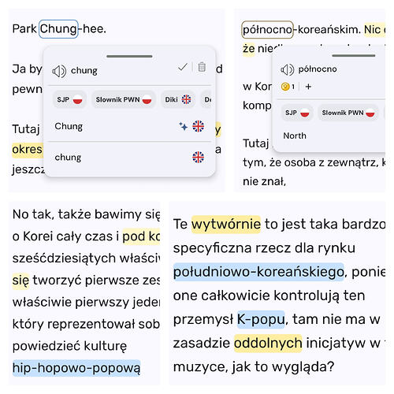Click the coin status icon under północno
This screenshot has width=394, height=394.
[285, 87]
